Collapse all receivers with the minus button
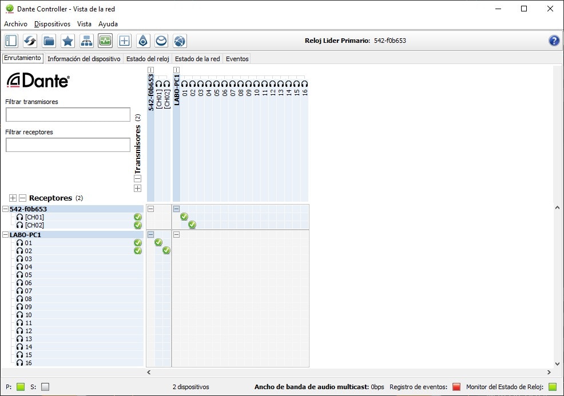Viewport: 564px width, 396px height. pos(23,198)
